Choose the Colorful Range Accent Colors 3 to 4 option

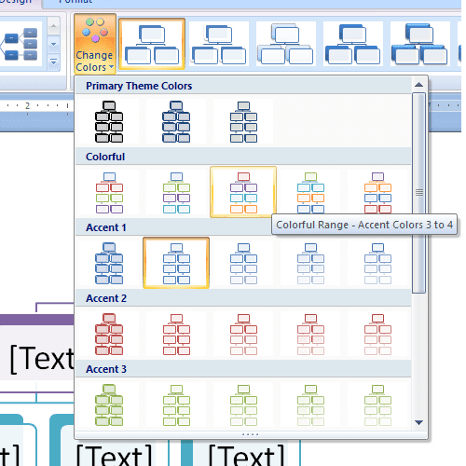coord(243,192)
